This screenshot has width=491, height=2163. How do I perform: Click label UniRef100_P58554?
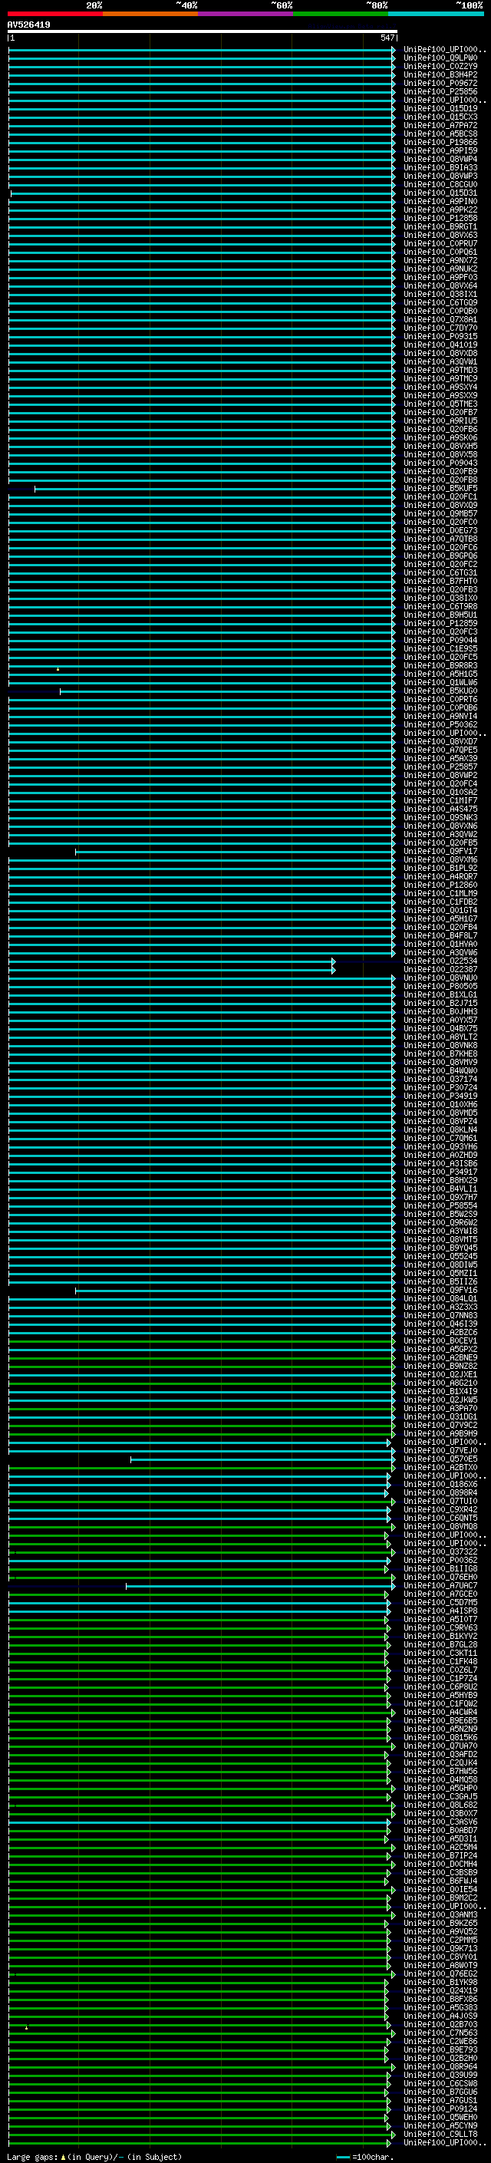point(440,1205)
